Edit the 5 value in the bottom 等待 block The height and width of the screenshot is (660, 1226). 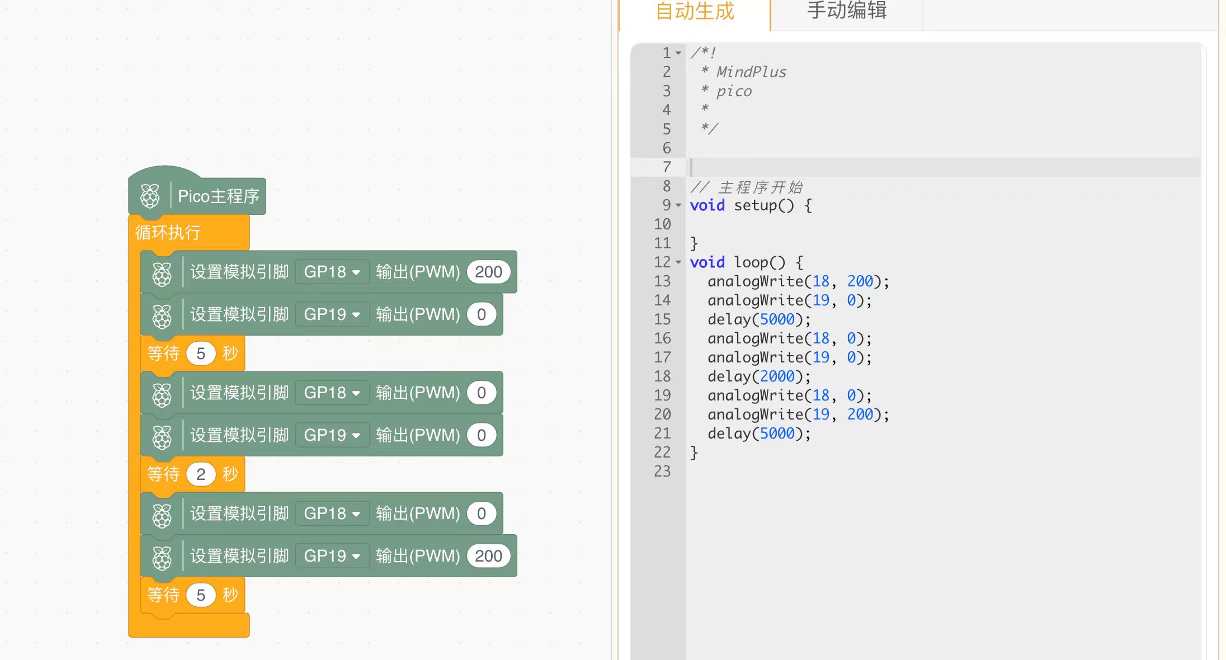tap(201, 595)
